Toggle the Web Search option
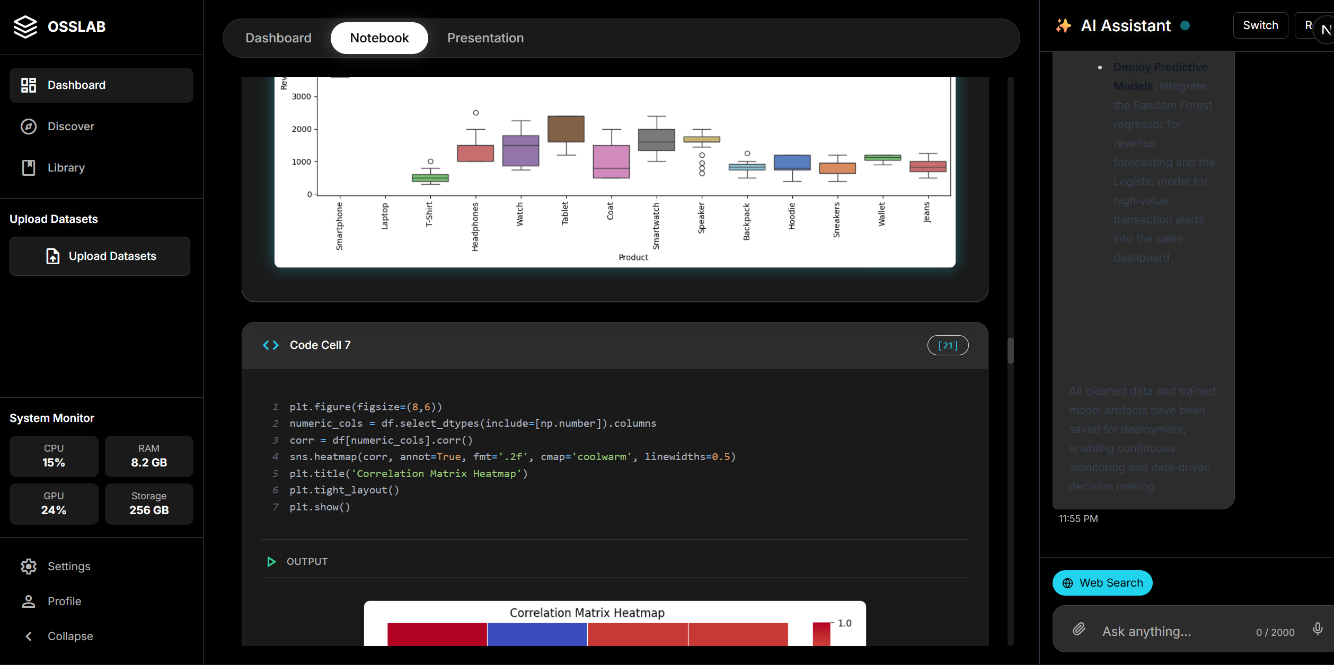Screen dimensions: 1334x665 [1102, 583]
